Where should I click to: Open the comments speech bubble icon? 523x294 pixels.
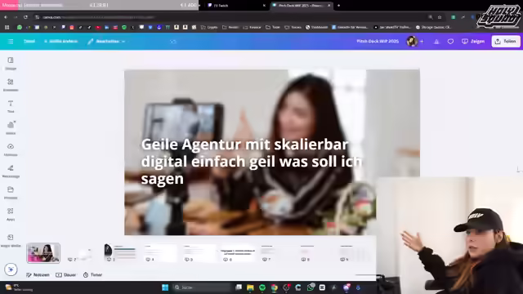[x=450, y=42]
